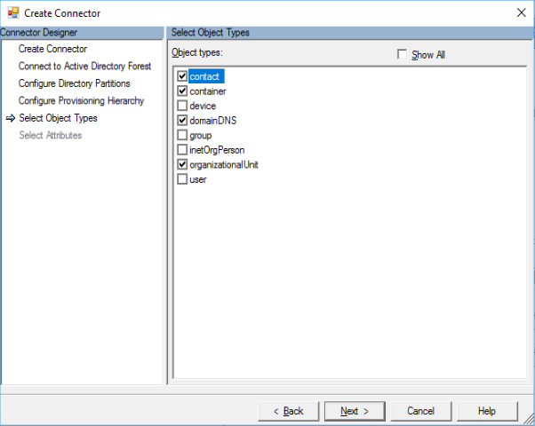
Task: Click the Create Connector title bar icon
Action: coord(12,13)
